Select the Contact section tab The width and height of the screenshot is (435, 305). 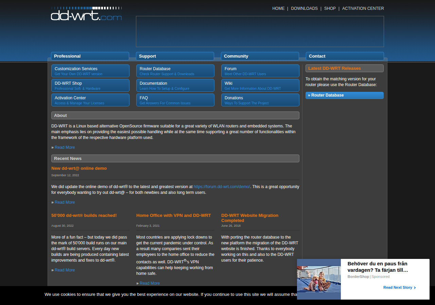click(345, 56)
